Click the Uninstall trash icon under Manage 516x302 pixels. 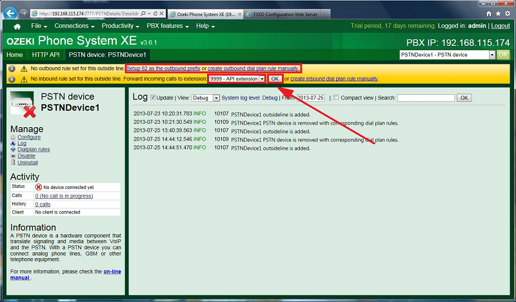click(x=14, y=163)
